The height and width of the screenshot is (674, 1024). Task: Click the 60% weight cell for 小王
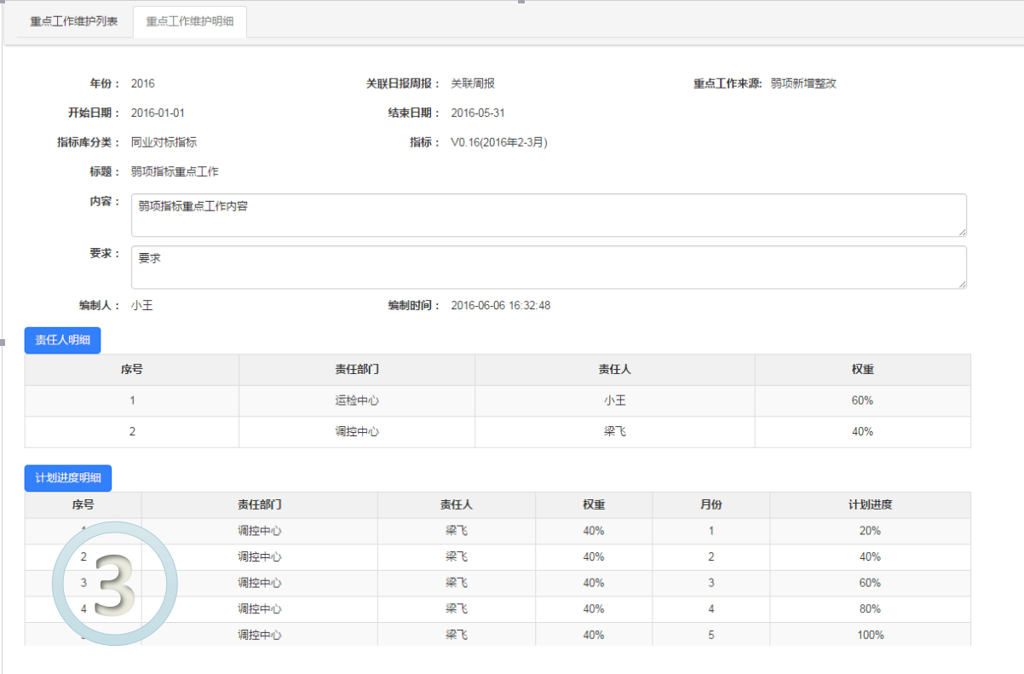point(862,400)
